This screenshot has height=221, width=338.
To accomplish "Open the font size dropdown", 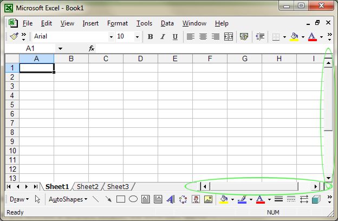I will pyautogui.click(x=137, y=37).
